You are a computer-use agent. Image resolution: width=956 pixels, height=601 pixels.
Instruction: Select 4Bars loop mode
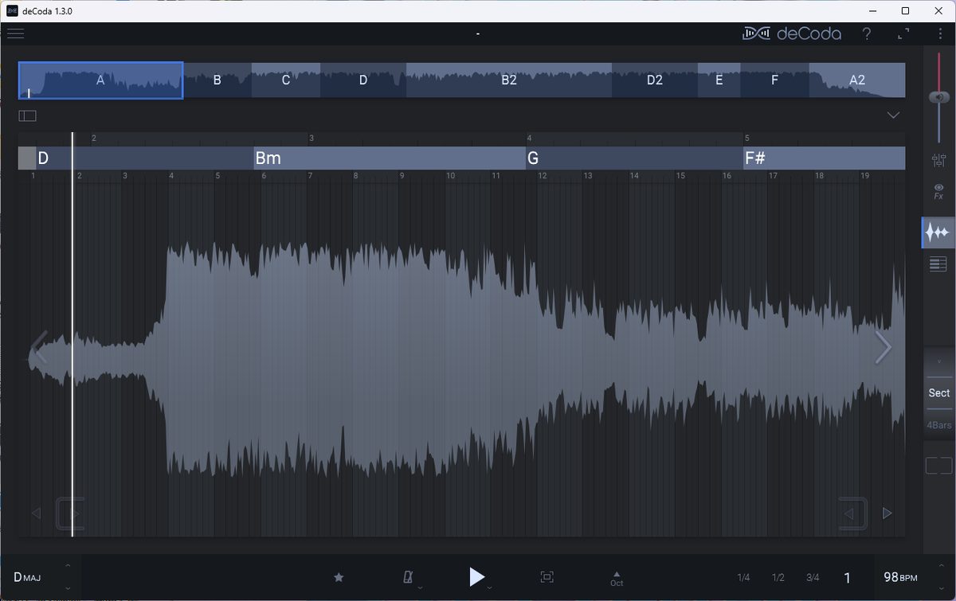tap(939, 425)
